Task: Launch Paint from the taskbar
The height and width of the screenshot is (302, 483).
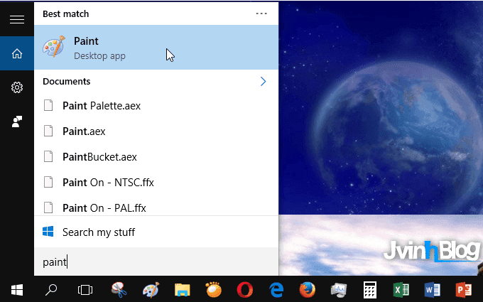Action: coord(151,290)
